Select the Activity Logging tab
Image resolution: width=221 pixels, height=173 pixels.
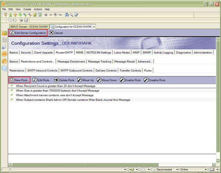pyautogui.click(x=163, y=52)
